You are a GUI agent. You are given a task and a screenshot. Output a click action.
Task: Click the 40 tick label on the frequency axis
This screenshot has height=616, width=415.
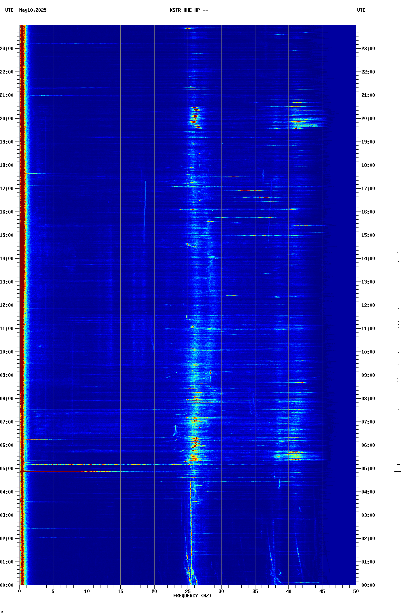288,591
